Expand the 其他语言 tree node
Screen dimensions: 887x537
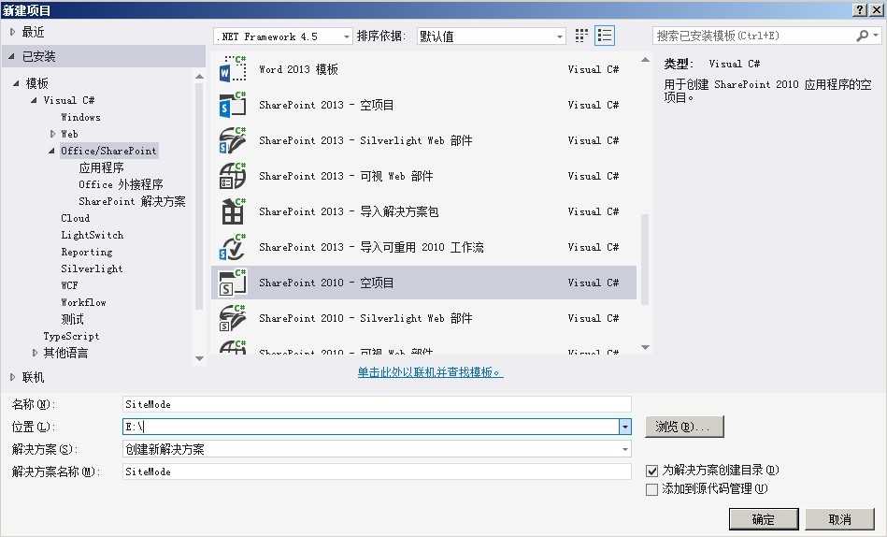(x=36, y=353)
